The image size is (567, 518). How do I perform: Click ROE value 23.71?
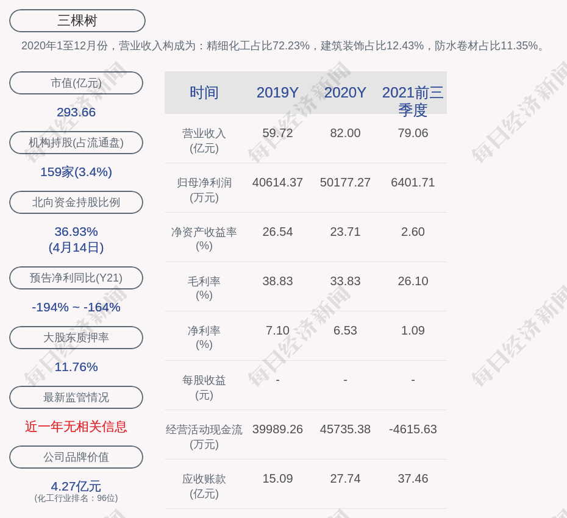[x=345, y=232]
